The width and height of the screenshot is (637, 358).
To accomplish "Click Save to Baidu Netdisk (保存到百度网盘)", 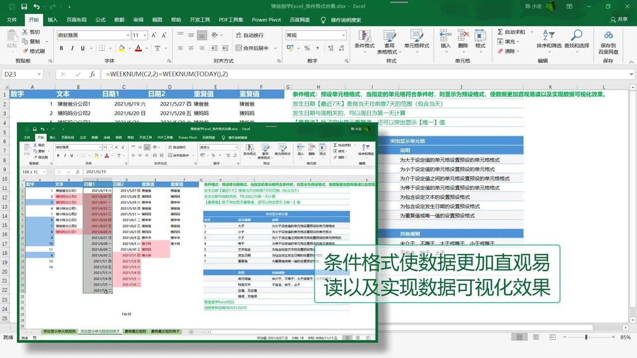I will coord(608,42).
